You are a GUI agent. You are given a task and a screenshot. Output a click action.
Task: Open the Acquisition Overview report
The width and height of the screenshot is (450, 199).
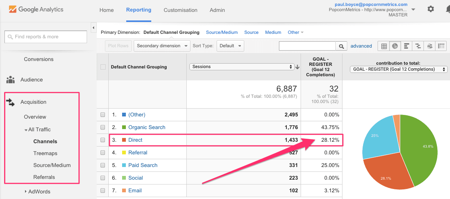[35, 117]
